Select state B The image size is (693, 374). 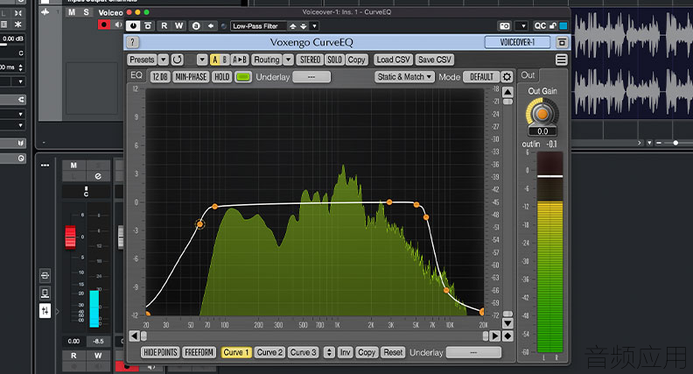coord(225,60)
